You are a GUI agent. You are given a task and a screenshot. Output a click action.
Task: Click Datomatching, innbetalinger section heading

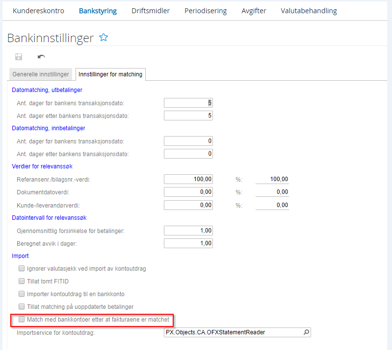click(49, 128)
